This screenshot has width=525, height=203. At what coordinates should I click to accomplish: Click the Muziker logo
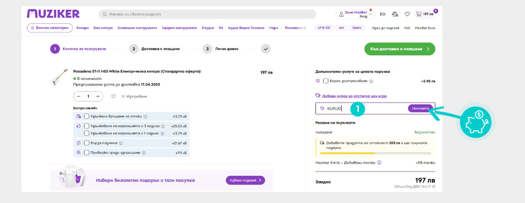53,13
